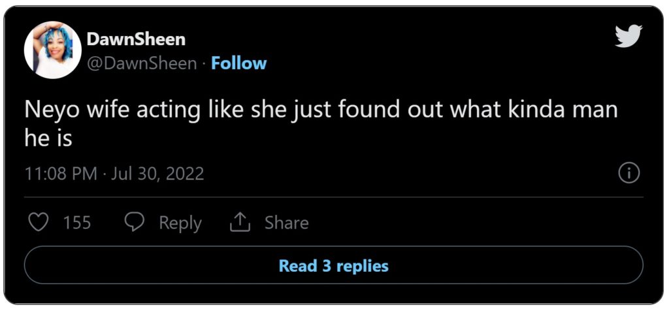Click the Reply label text
This screenshot has width=669, height=313.
coord(180,223)
